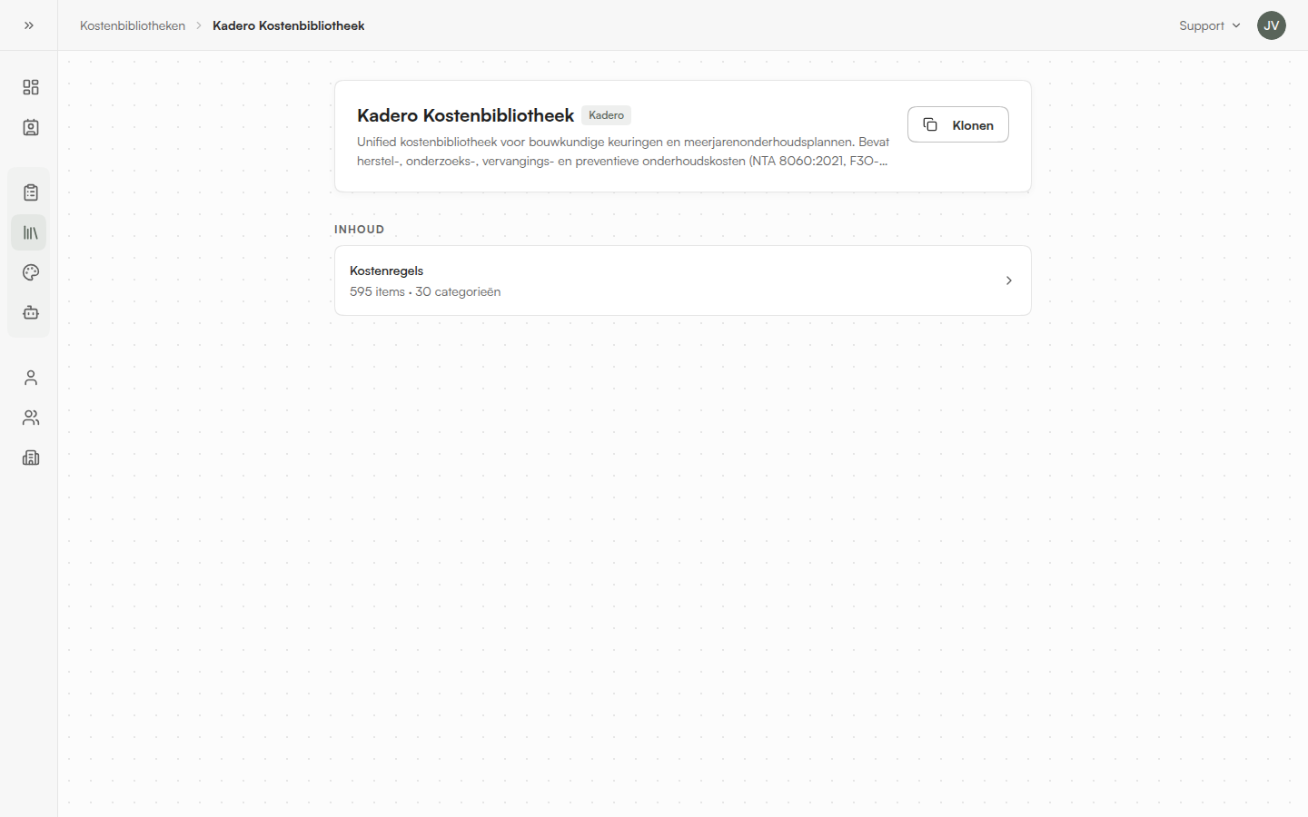Open the Support dropdown menu
Image resolution: width=1308 pixels, height=817 pixels.
click(x=1210, y=25)
